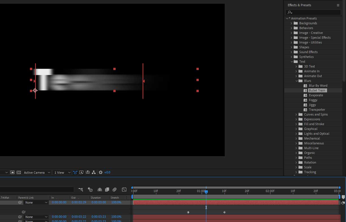Select the Foggy preset
The image size is (346, 222).
(313, 100)
